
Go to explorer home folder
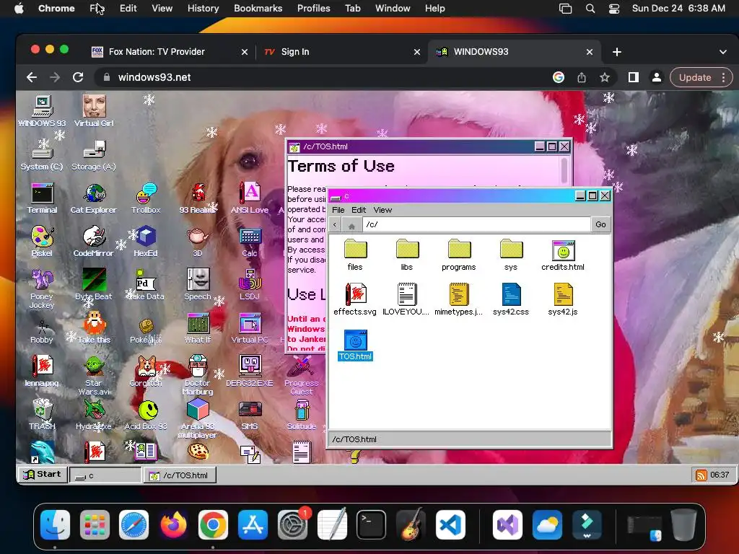351,225
